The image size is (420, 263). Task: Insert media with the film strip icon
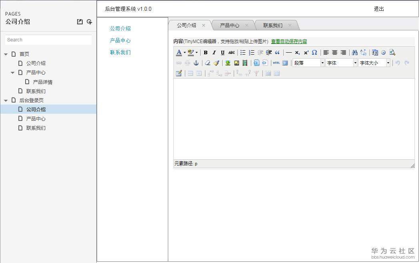[x=245, y=63]
